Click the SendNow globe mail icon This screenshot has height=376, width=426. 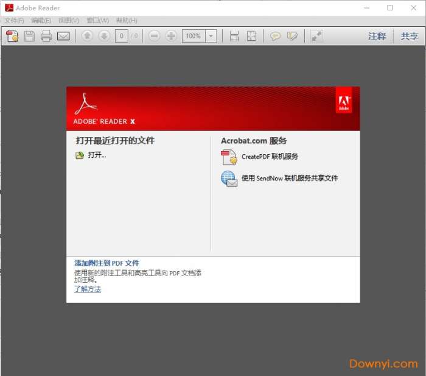(229, 179)
